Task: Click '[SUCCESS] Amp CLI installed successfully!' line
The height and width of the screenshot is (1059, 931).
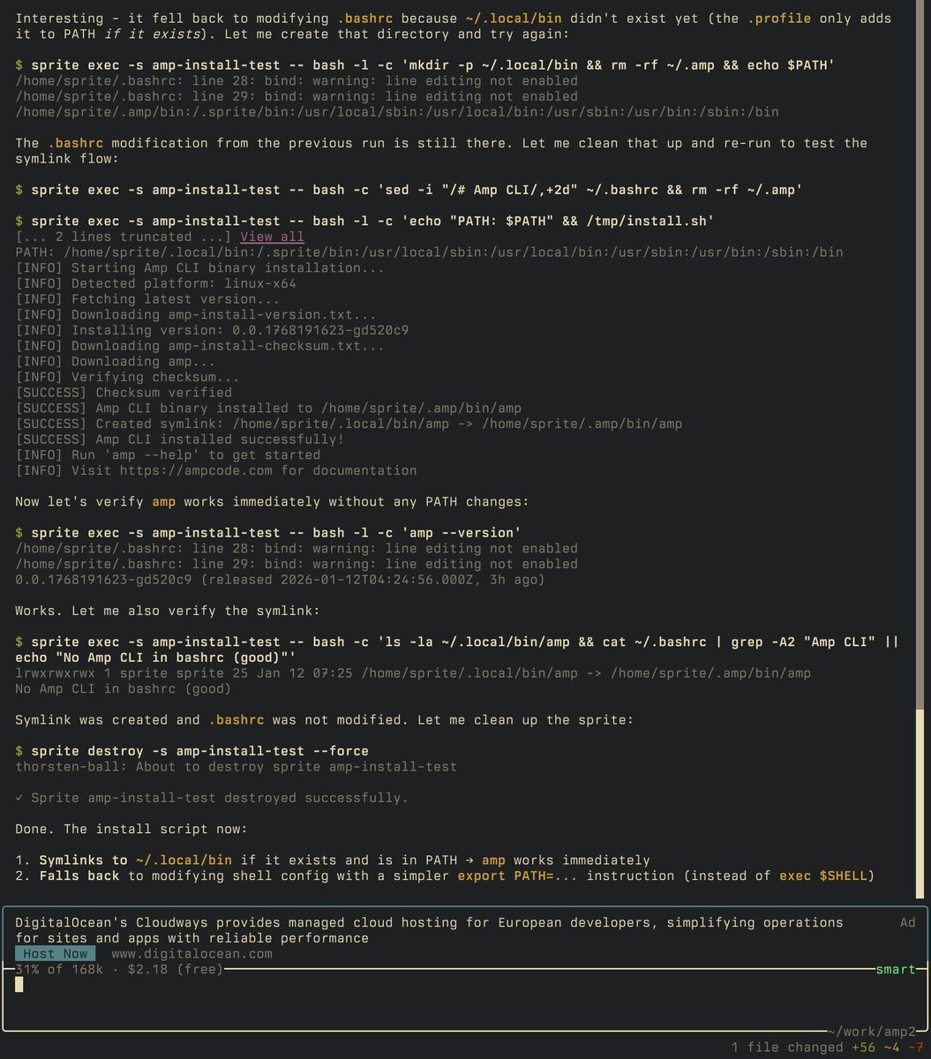Action: [x=180, y=439]
